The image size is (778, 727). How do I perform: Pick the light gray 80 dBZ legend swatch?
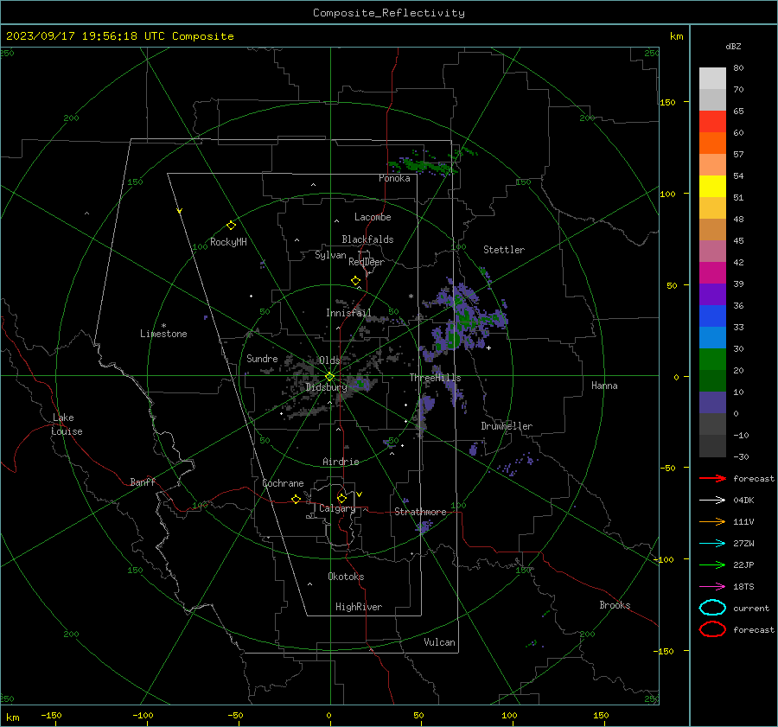pyautogui.click(x=712, y=78)
